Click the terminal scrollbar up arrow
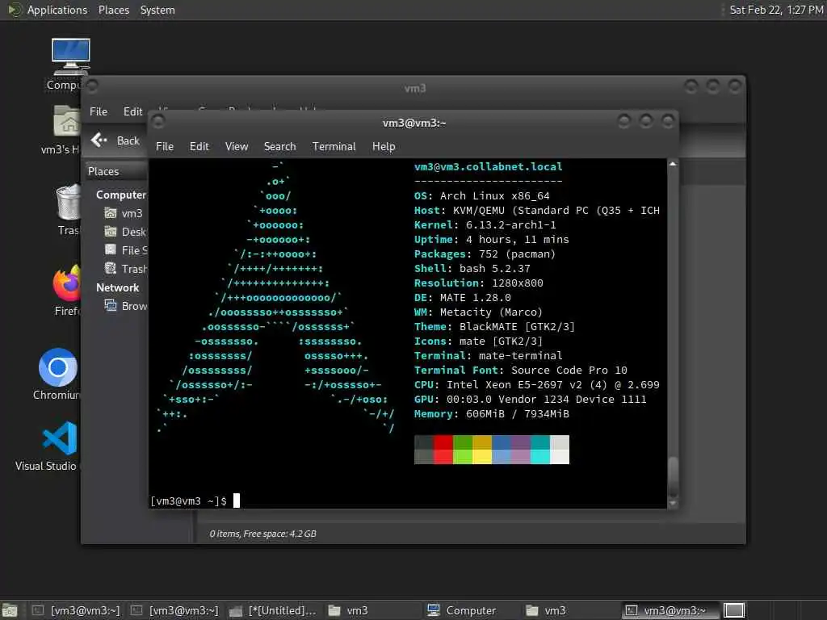The width and height of the screenshot is (827, 620). [x=673, y=165]
